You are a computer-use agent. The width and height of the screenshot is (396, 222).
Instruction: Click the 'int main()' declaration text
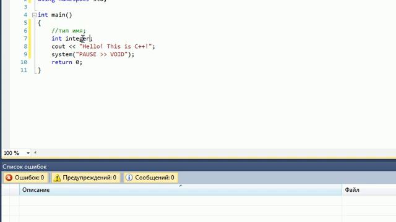pos(55,15)
